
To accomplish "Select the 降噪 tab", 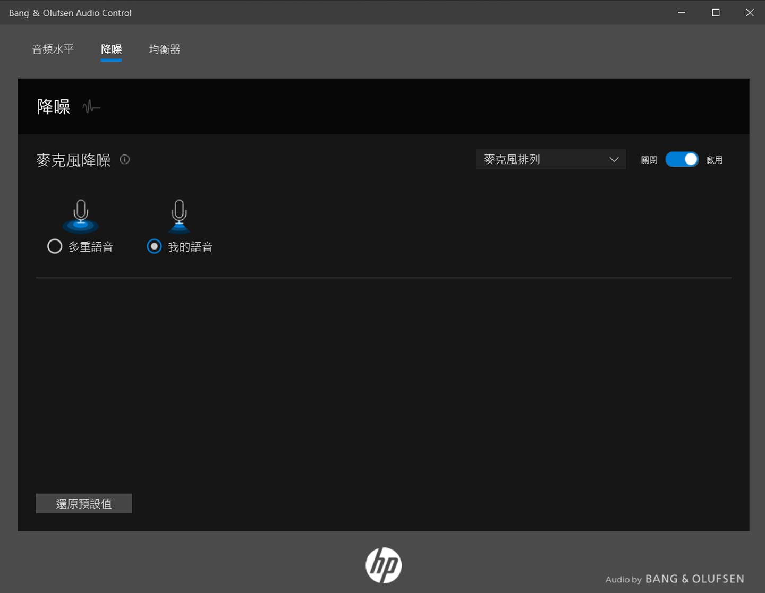I will click(x=111, y=49).
